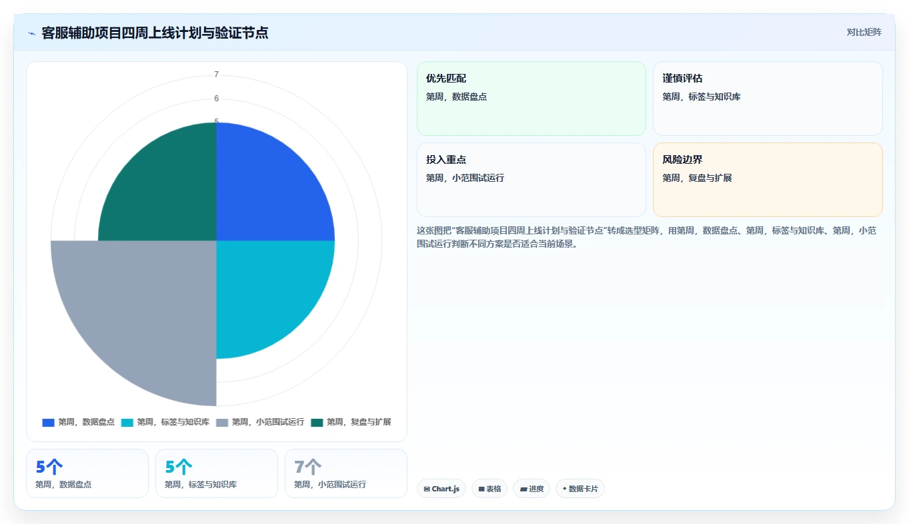Click the lightning icon beside the page title
Image resolution: width=909 pixels, height=524 pixels.
(31, 33)
